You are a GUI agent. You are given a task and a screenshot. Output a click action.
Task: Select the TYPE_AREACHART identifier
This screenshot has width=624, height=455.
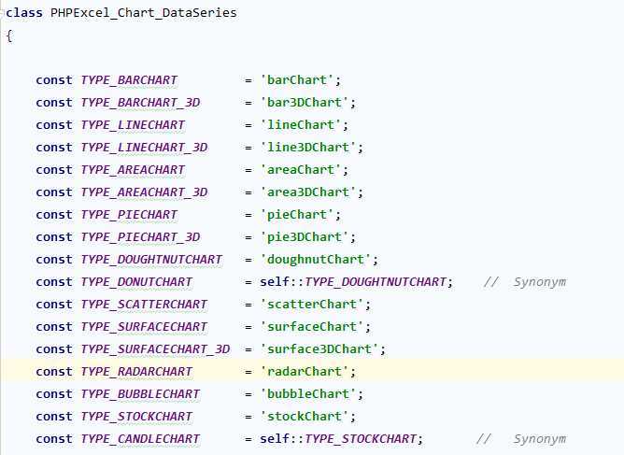click(x=133, y=170)
